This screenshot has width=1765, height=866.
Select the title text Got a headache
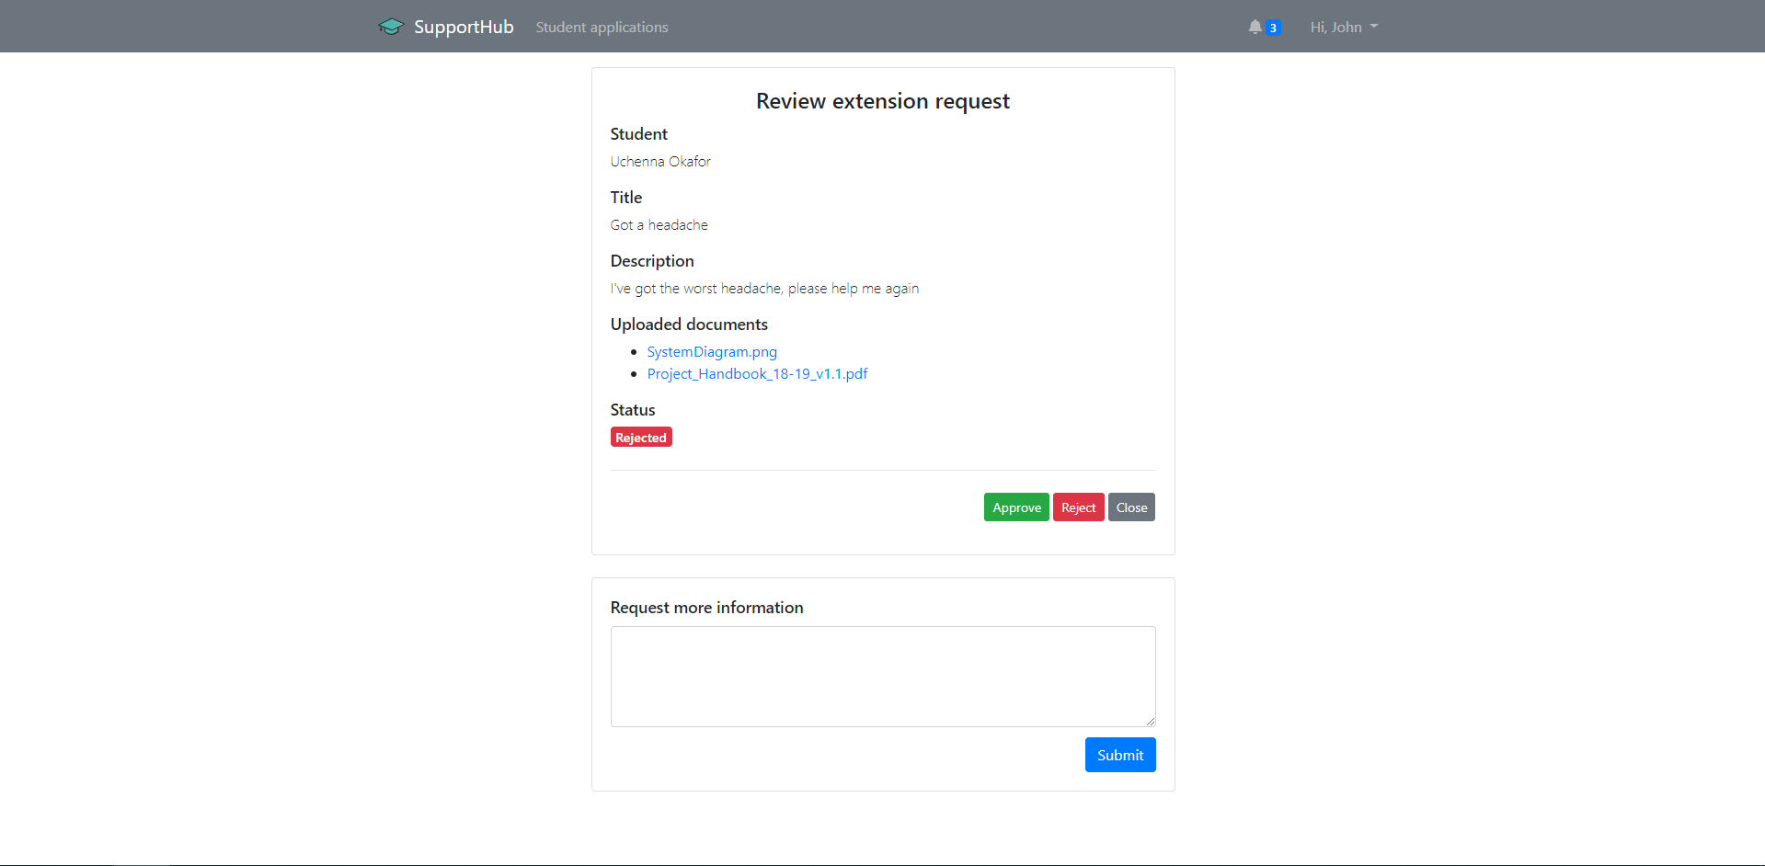coord(659,224)
